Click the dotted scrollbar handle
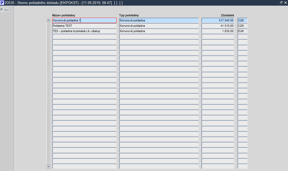 [48, 89]
